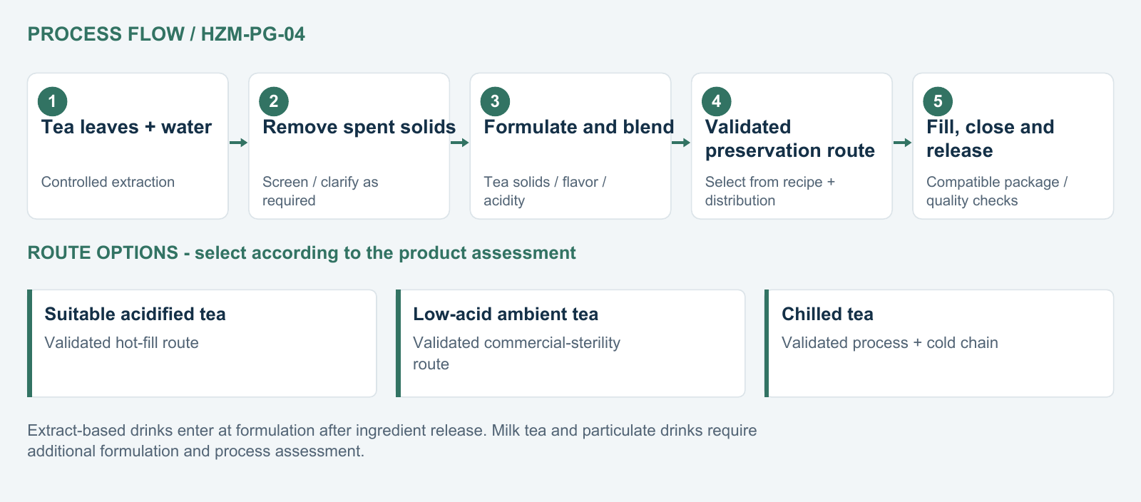Select the Remove spent solids card
This screenshot has width=1141, height=502.
[x=349, y=146]
